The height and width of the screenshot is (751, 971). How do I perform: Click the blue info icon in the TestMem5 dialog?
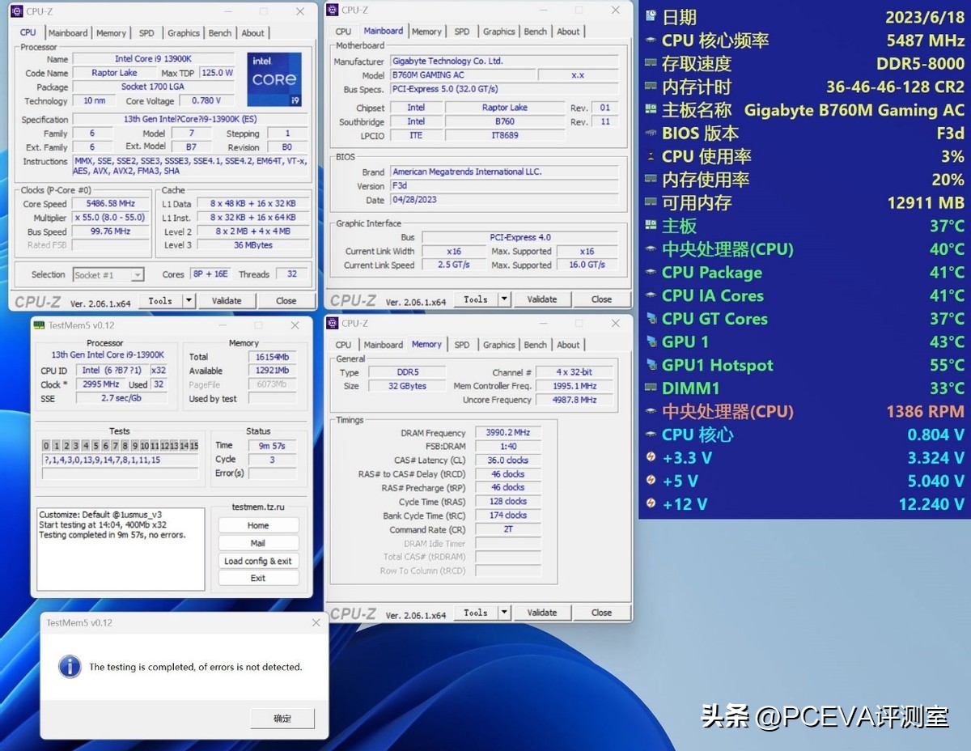click(72, 667)
